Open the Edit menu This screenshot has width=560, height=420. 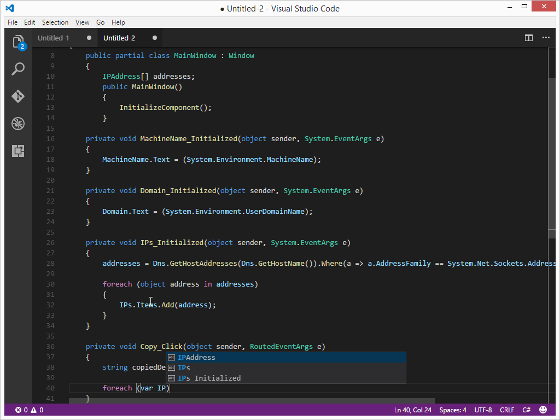click(30, 22)
